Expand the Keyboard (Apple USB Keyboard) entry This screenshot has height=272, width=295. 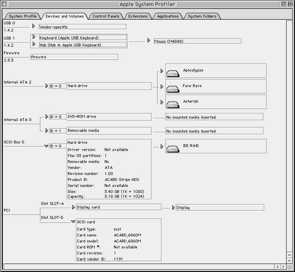34,37
